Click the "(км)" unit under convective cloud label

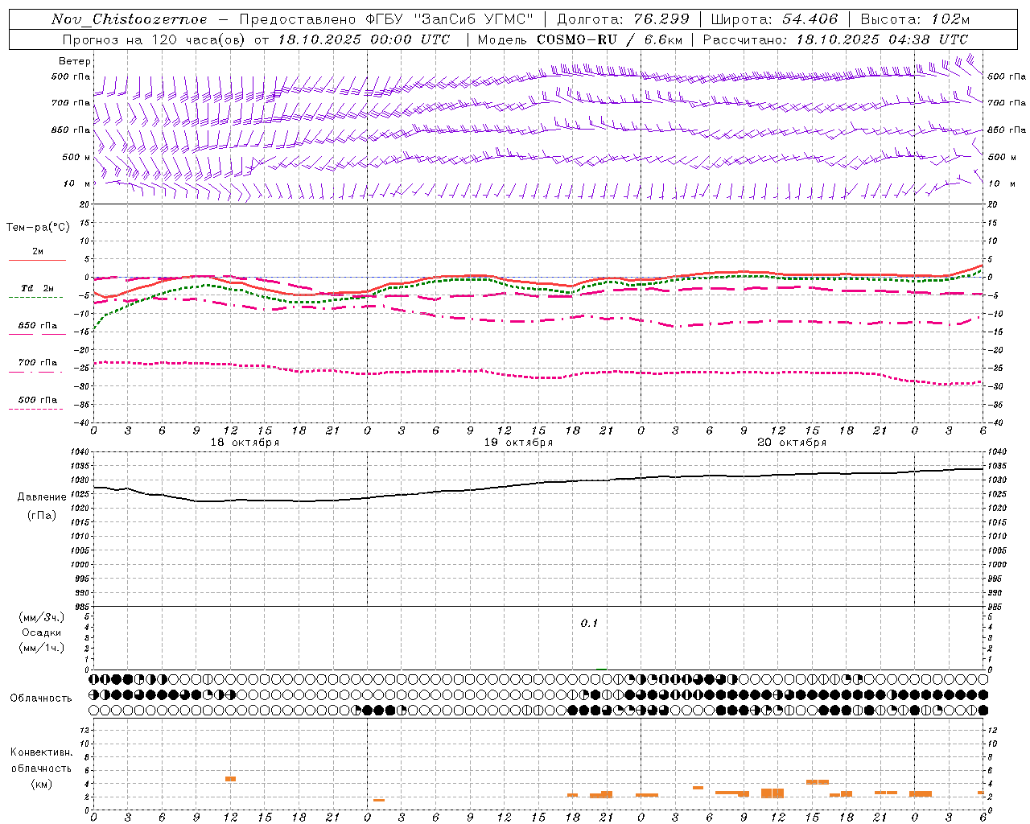tap(42, 784)
